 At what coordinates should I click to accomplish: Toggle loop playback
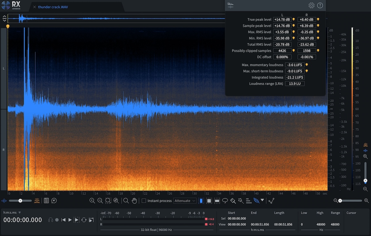(84, 220)
